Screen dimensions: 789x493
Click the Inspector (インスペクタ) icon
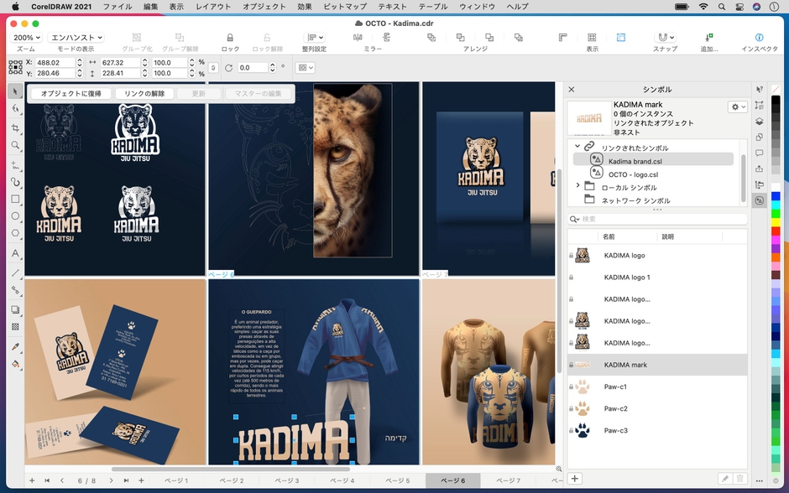pos(759,38)
